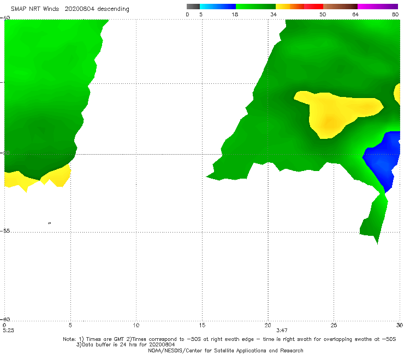
Task: Click the yellow-orange segment of the color scale
Action: 289,7
